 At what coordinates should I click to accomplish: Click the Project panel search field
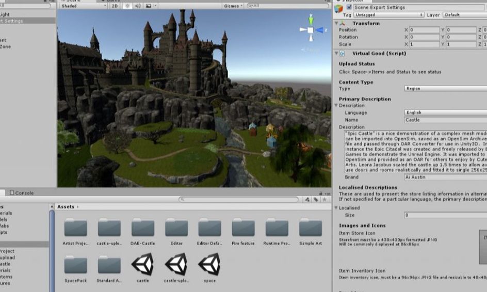pos(238,200)
